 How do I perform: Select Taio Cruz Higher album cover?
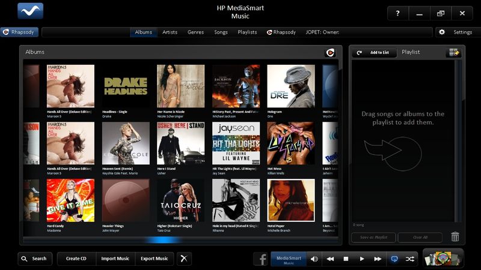[x=181, y=200]
